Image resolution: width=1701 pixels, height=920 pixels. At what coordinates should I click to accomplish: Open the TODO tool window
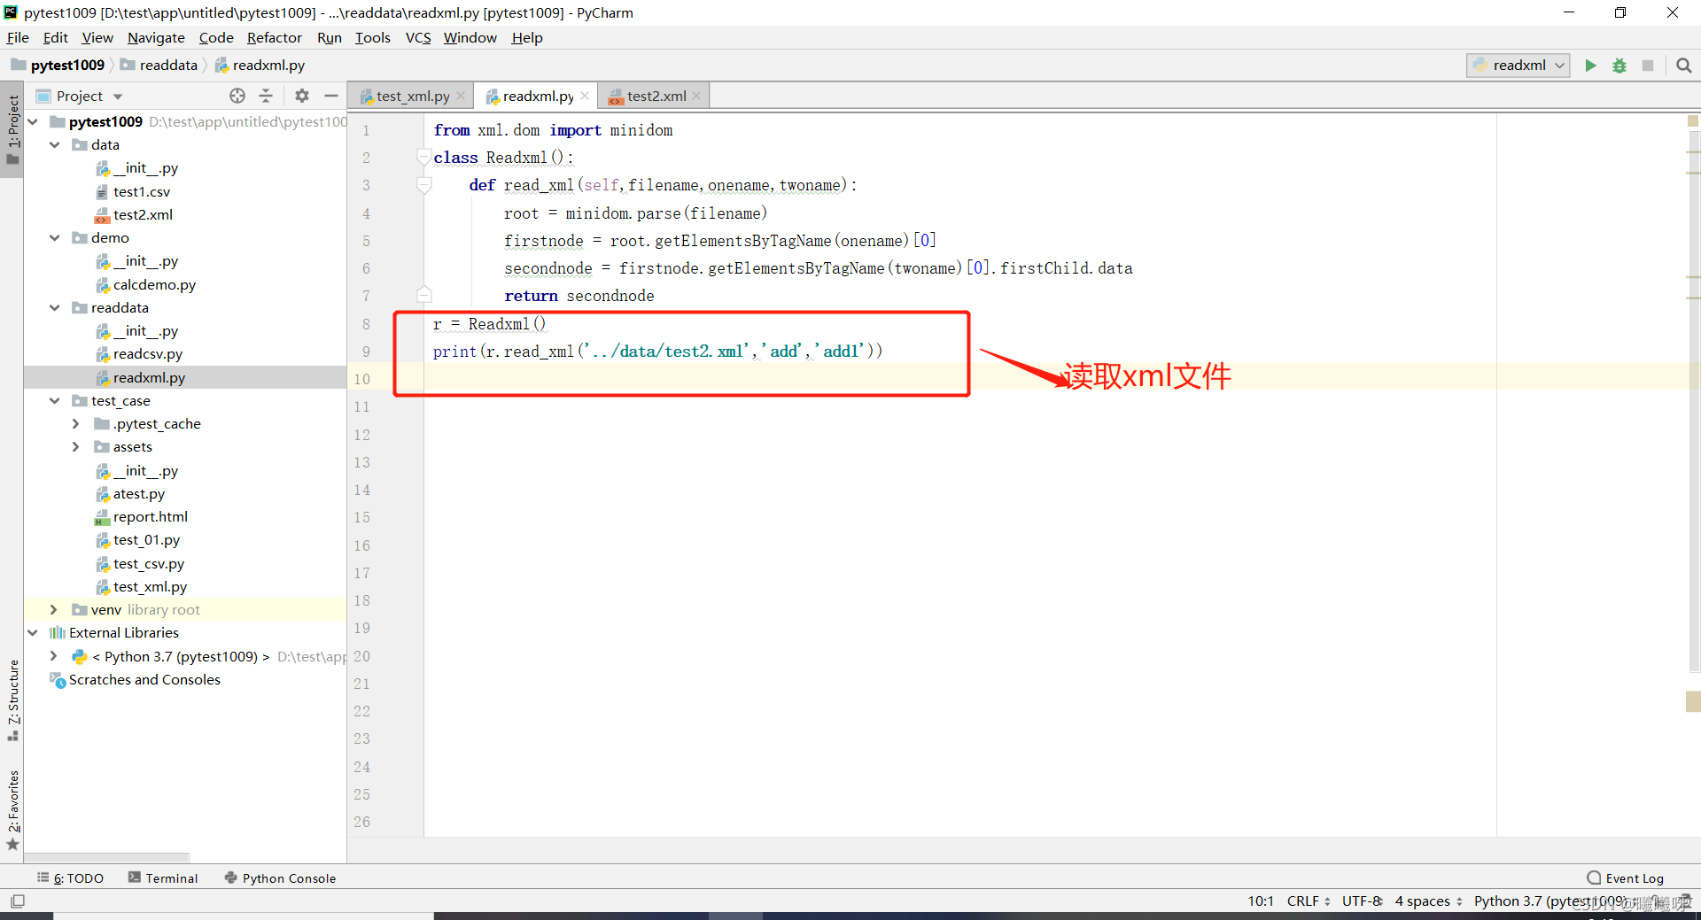coord(71,878)
